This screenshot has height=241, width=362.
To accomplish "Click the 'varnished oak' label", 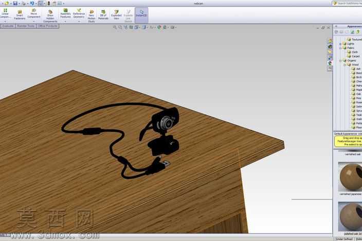I will [353, 154].
